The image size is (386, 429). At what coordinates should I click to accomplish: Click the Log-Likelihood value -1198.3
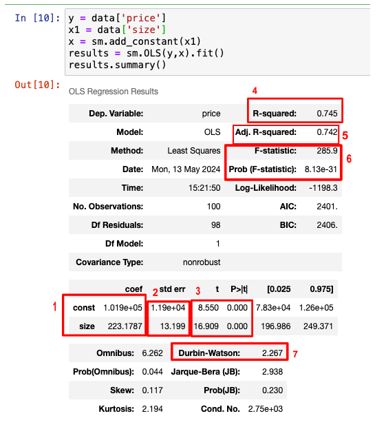[x=323, y=188]
